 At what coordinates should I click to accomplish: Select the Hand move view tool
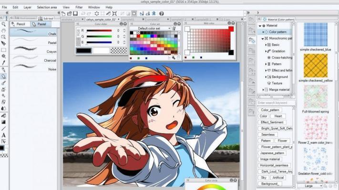pyautogui.click(x=3, y=30)
